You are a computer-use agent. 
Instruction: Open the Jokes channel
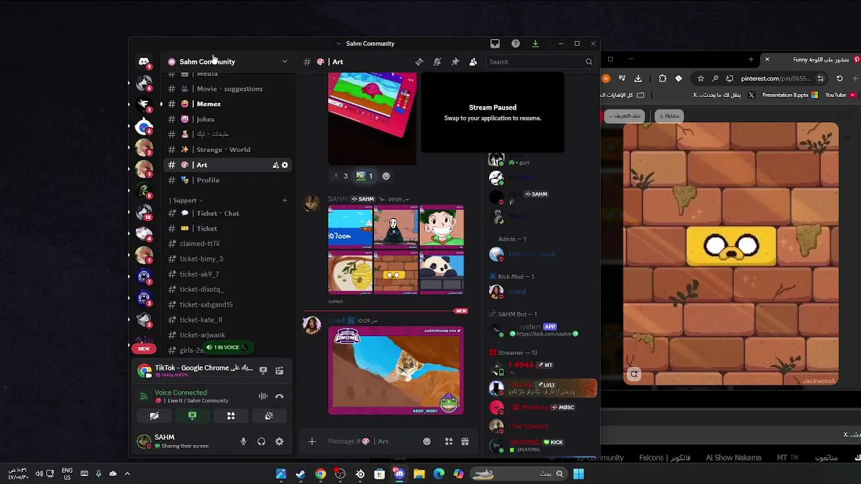[227, 120]
